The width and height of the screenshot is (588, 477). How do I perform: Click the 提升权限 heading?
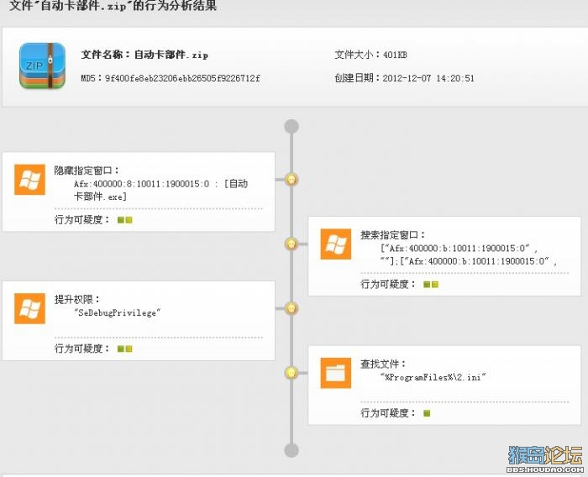pos(77,299)
